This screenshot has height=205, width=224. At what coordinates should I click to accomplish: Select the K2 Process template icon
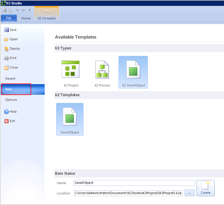102,69
